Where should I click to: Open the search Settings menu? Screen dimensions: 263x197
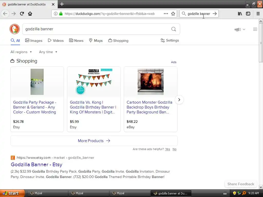click(x=170, y=40)
